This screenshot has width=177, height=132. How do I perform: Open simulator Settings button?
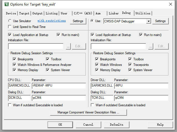(x=78, y=21)
